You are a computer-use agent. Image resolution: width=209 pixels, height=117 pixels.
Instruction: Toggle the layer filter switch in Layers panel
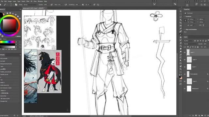click(x=208, y=41)
